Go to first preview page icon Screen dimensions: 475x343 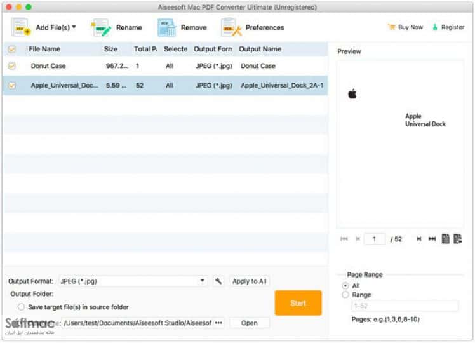pyautogui.click(x=344, y=239)
